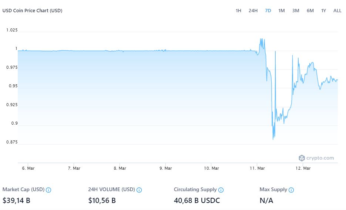Click the 24H Volume value $10,56 B
346x210 pixels.
point(102,201)
